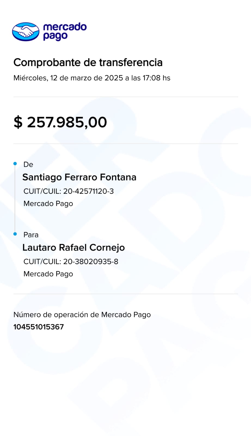Click the recipient CUIT/CUIL 20-38020935-8

(x=90, y=262)
